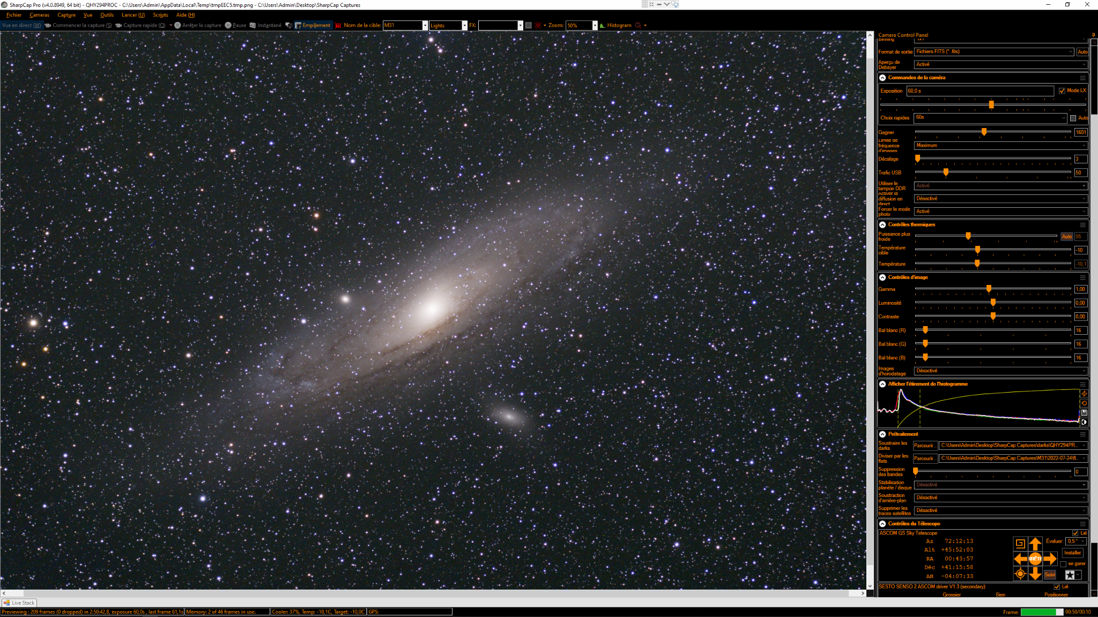The height and width of the screenshot is (617, 1098).
Task: Open the Choix rapides exposure dropdown
Action: point(991,118)
